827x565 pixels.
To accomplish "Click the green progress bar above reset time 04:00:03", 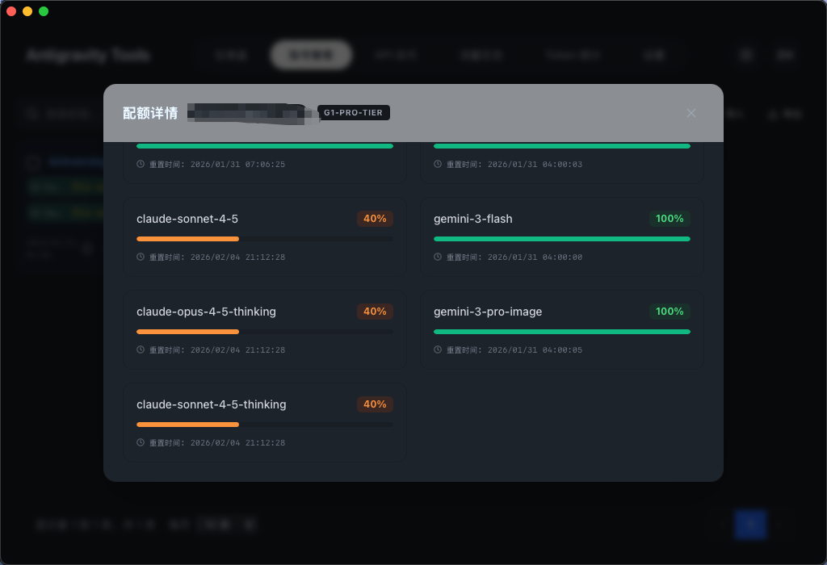I will point(562,146).
